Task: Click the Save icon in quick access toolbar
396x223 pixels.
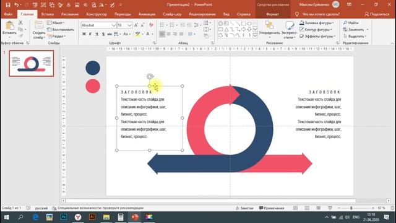Action: pyautogui.click(x=8, y=5)
